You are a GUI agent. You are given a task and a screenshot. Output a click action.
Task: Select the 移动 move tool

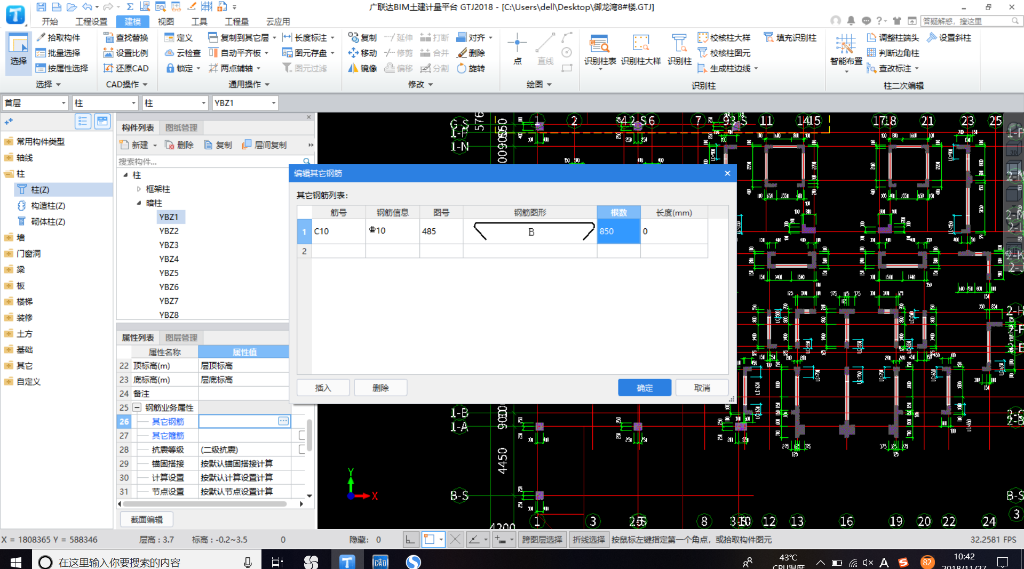click(x=362, y=53)
